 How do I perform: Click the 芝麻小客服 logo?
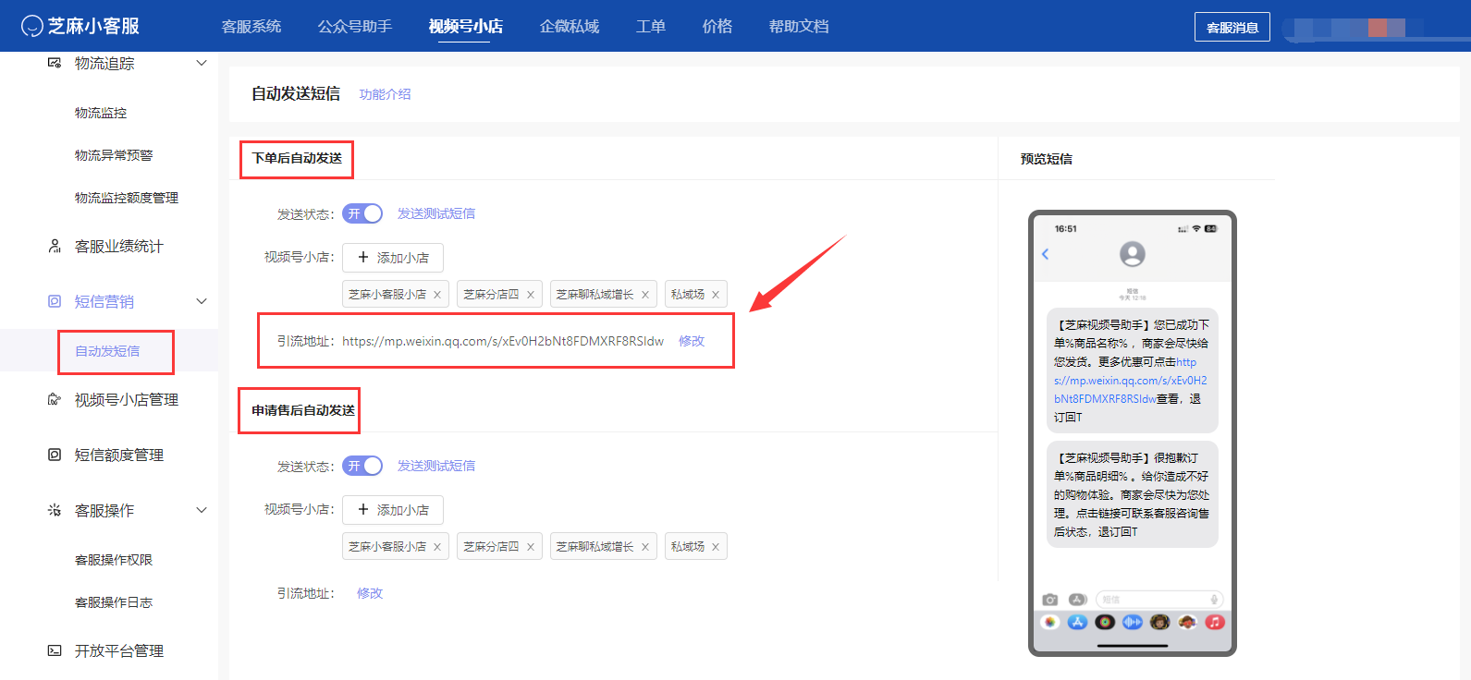pyautogui.click(x=80, y=26)
